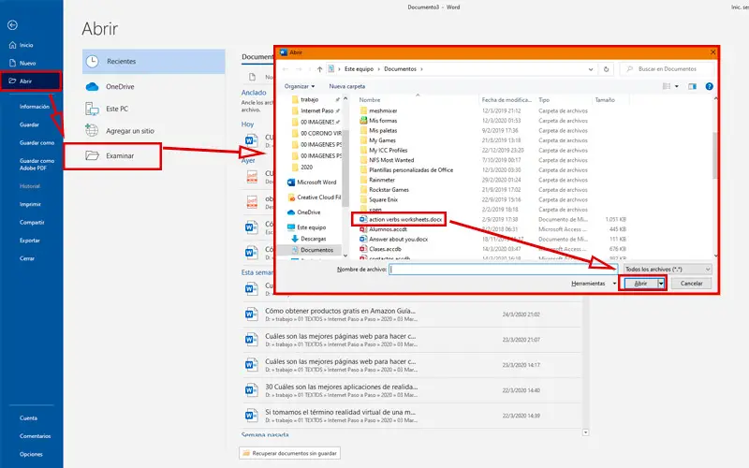Open the Organizar dropdown menu
The width and height of the screenshot is (749, 468).
click(300, 86)
